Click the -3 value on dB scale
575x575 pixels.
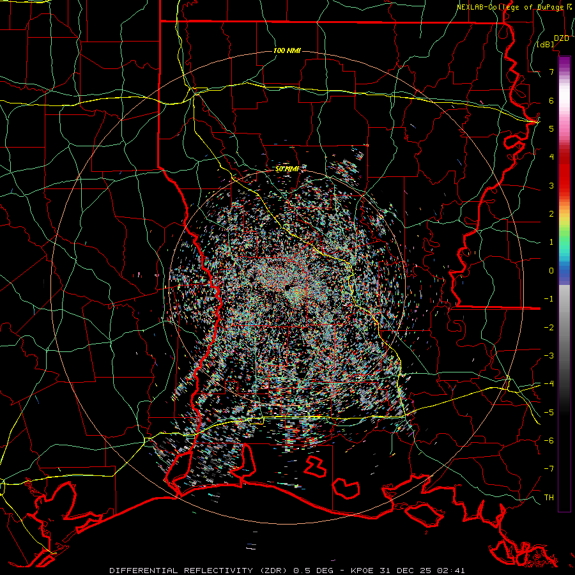[x=549, y=355]
